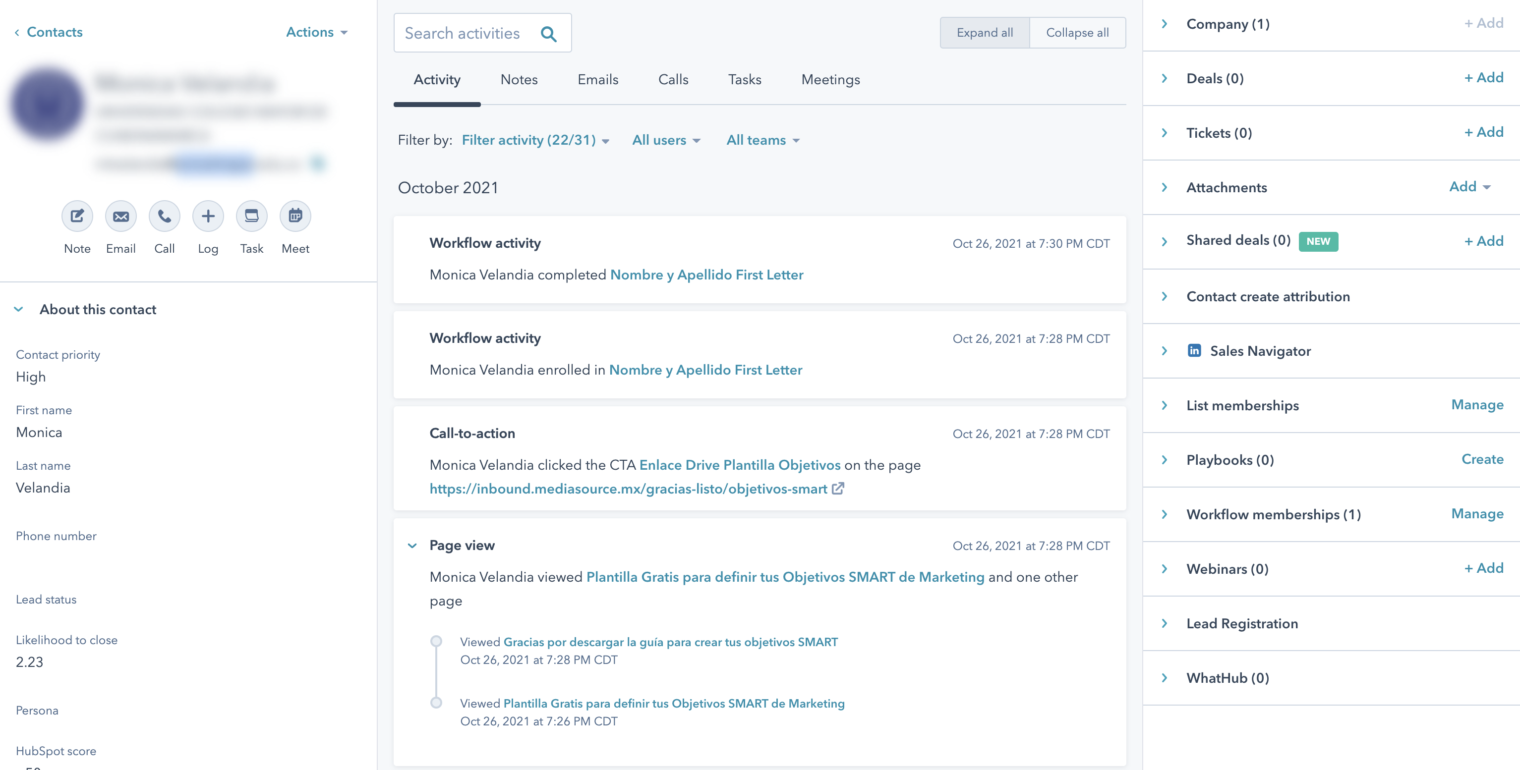Click the First name value Monica
The height and width of the screenshot is (770, 1520).
(39, 432)
